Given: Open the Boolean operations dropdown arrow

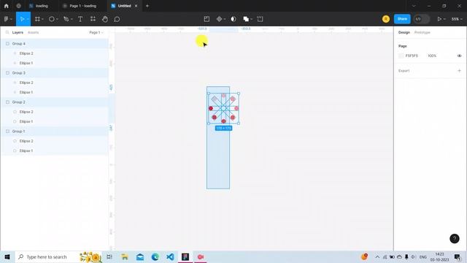Looking at the screenshot, I should [251, 19].
